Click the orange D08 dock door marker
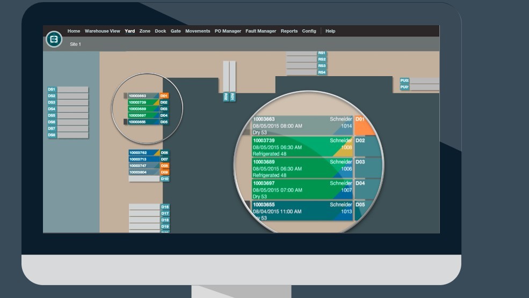This screenshot has width=529, height=298. (x=165, y=166)
